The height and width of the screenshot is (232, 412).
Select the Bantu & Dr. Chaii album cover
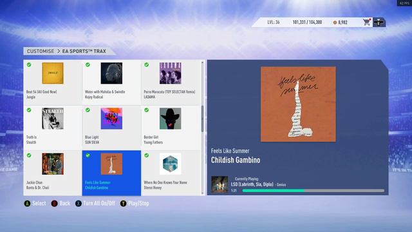click(x=53, y=164)
